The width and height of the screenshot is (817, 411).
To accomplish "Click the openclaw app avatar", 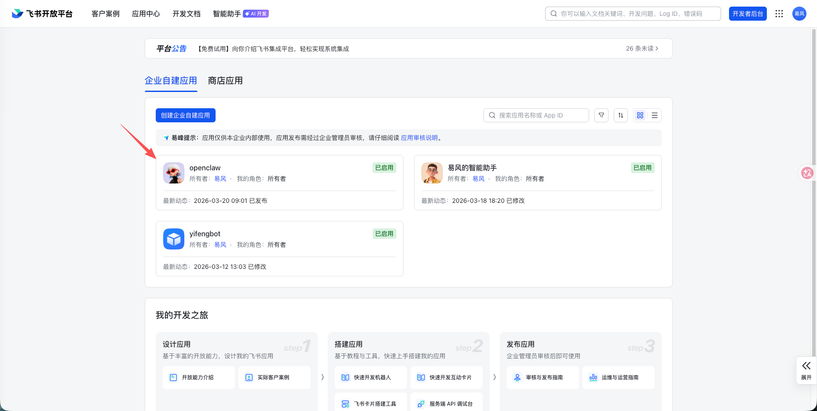I will click(x=173, y=173).
